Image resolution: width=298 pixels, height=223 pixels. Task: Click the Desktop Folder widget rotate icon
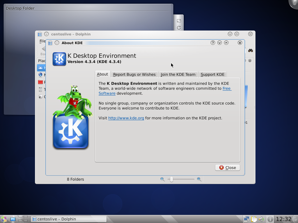click(x=179, y=28)
